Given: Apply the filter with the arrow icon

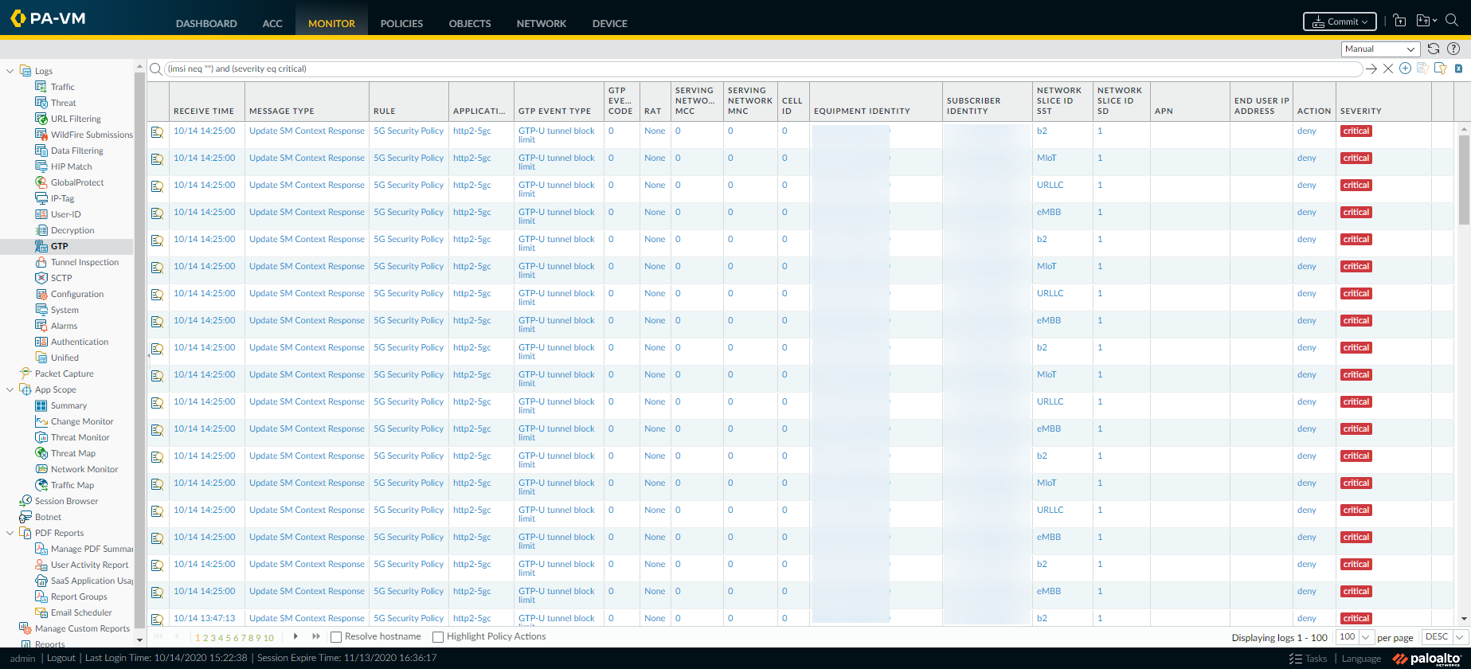Looking at the screenshot, I should point(1371,68).
